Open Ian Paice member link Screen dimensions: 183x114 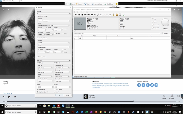(x=106, y=84)
